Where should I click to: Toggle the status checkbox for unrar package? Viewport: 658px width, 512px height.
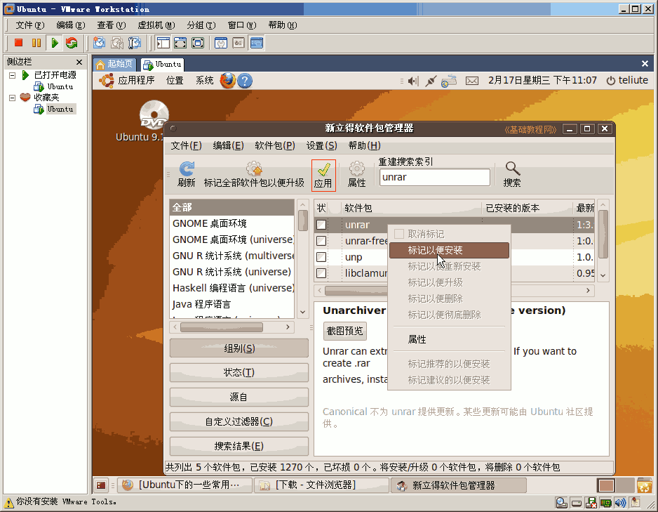click(x=321, y=225)
